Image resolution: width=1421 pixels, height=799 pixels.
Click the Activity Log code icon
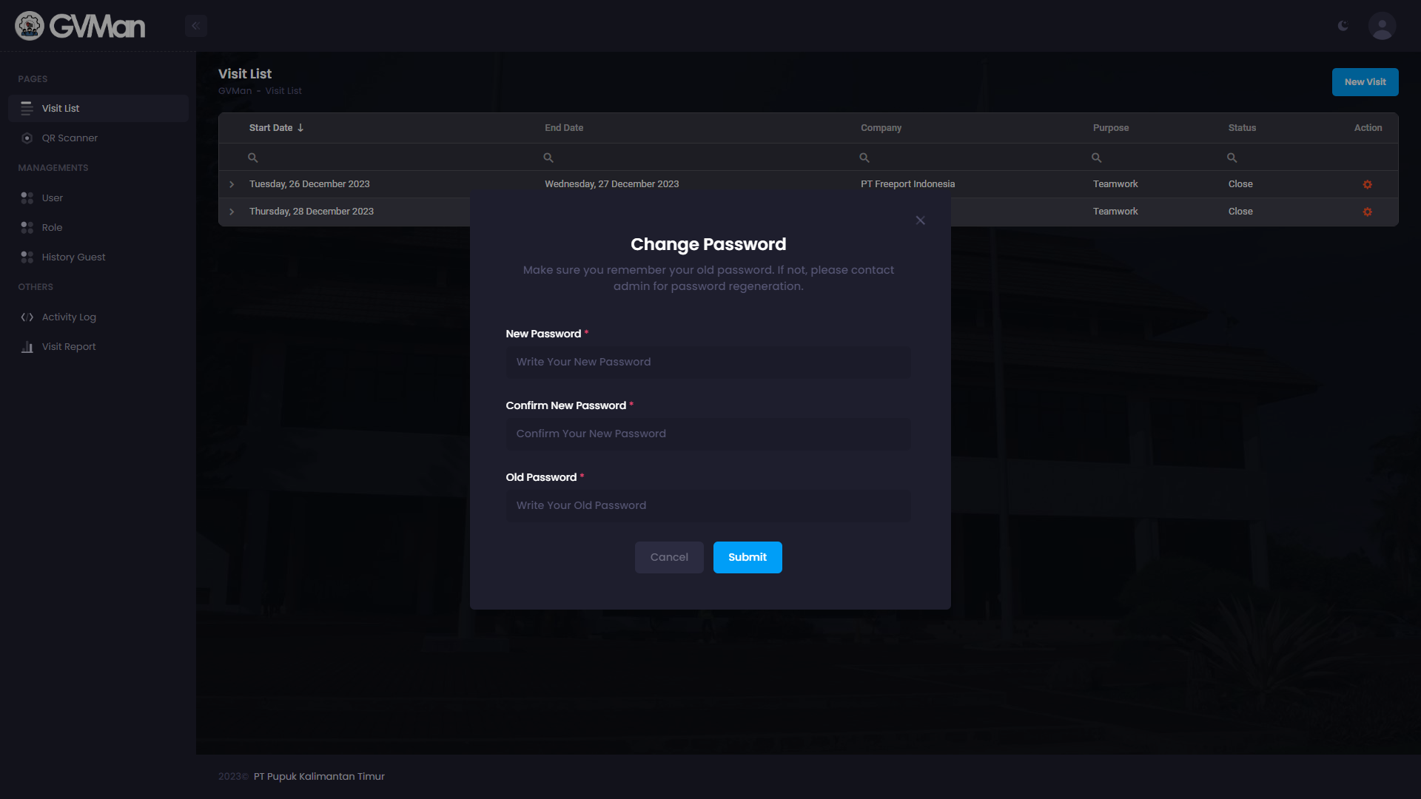(x=27, y=317)
